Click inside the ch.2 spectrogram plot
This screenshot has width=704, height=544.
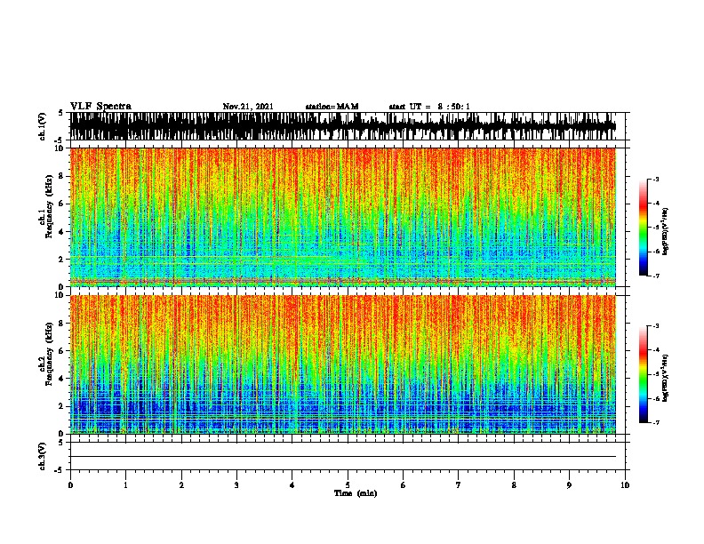tap(343, 364)
